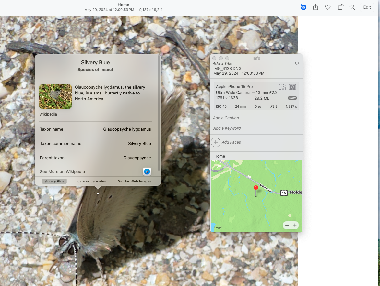Click the Edit button

click(367, 7)
